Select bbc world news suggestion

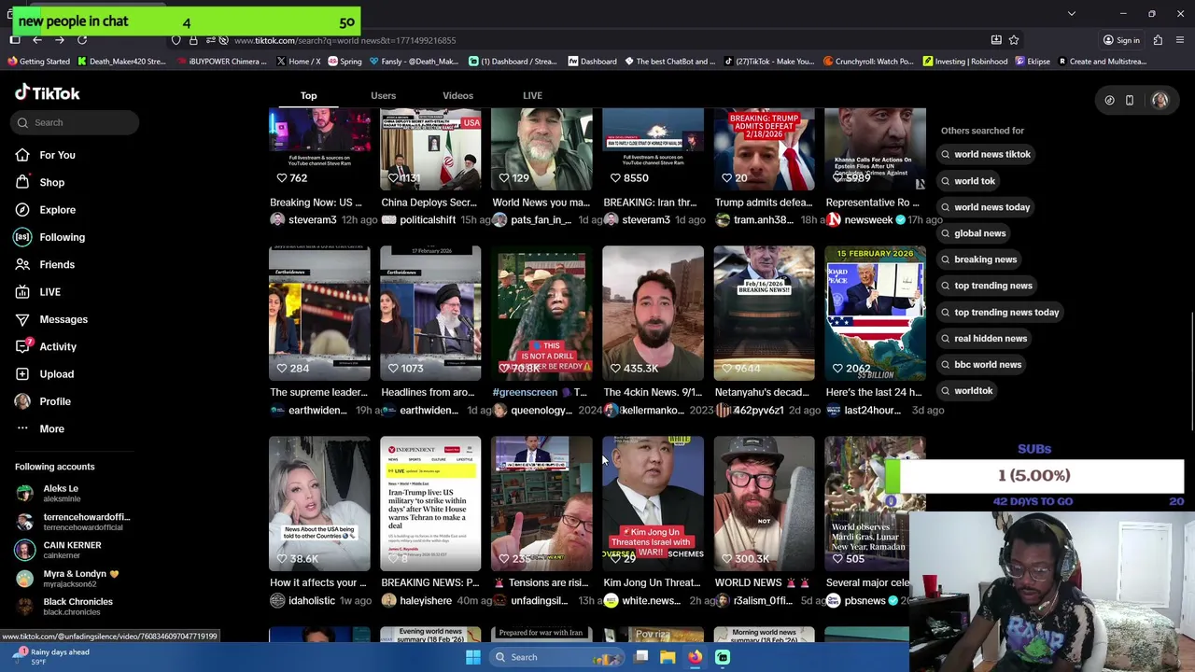point(981,364)
